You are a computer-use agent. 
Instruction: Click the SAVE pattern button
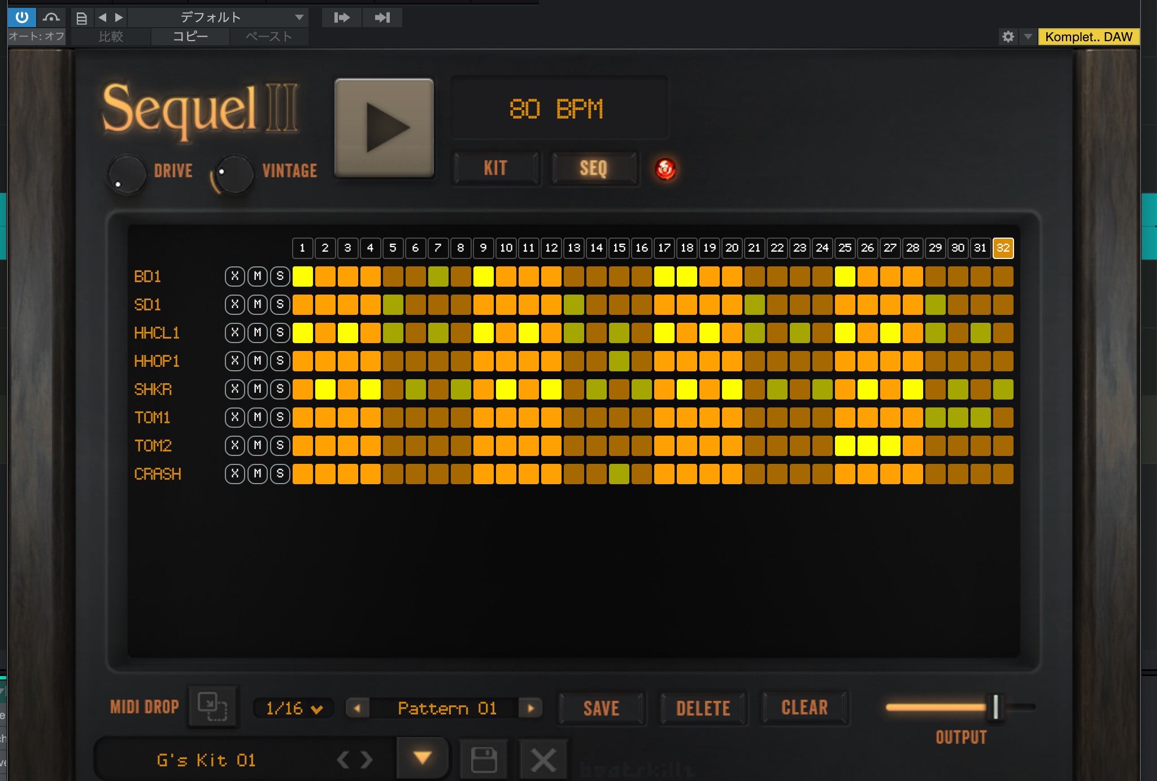pos(601,708)
